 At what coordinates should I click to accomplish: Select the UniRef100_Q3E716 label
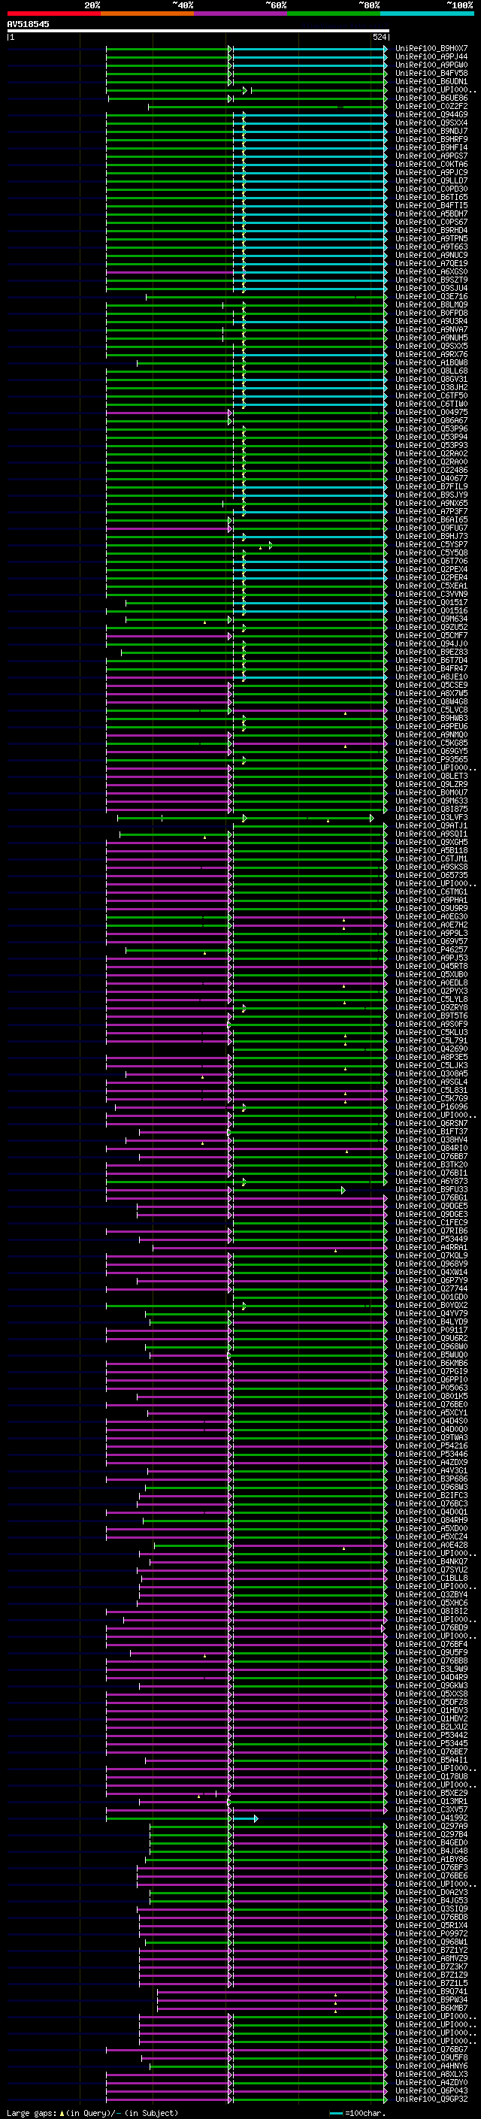[431, 297]
